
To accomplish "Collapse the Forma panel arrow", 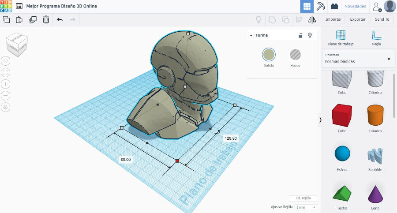I will [x=251, y=35].
